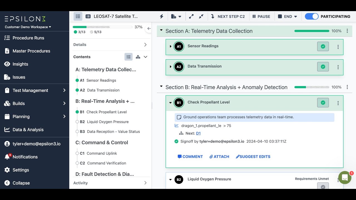This screenshot has width=356, height=200.
Task: Click the back arrow to hide contents panel
Action: tap(149, 28)
